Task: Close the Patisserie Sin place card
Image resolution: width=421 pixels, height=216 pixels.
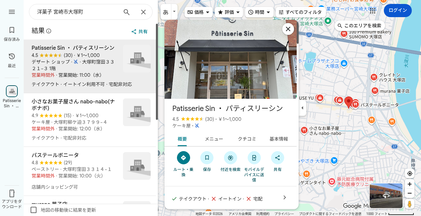Action: coord(288,29)
